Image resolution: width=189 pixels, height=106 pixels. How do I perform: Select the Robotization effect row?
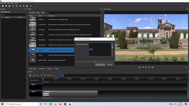[51, 40]
